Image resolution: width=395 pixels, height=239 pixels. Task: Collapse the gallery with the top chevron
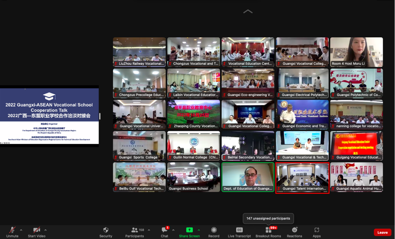click(x=248, y=12)
